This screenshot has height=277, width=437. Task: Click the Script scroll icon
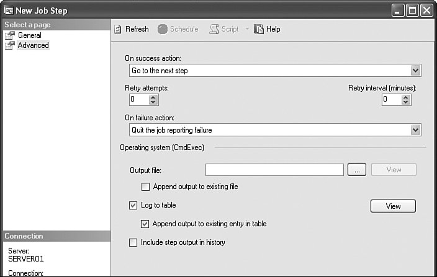pos(214,29)
